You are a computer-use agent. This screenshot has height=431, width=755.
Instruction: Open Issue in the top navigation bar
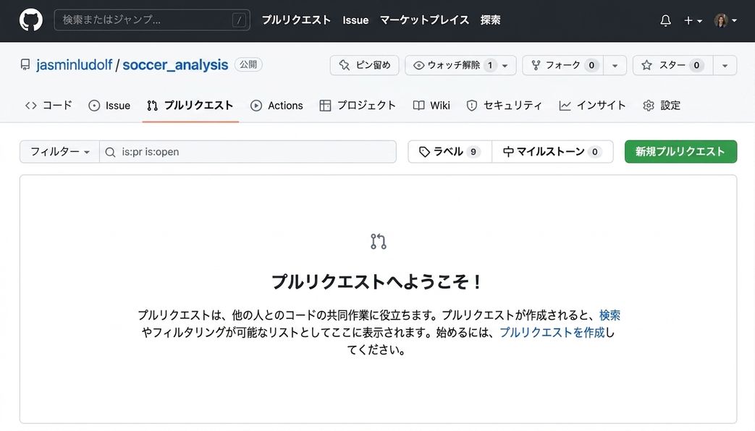pos(355,20)
